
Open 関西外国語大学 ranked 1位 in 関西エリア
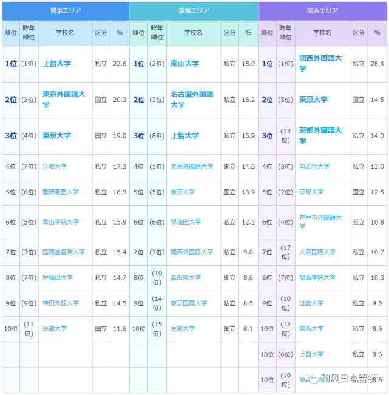tap(320, 64)
